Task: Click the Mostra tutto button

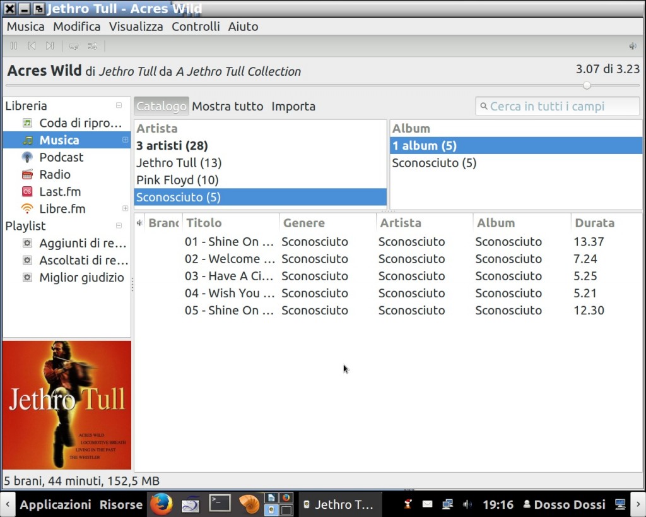Action: [x=227, y=107]
